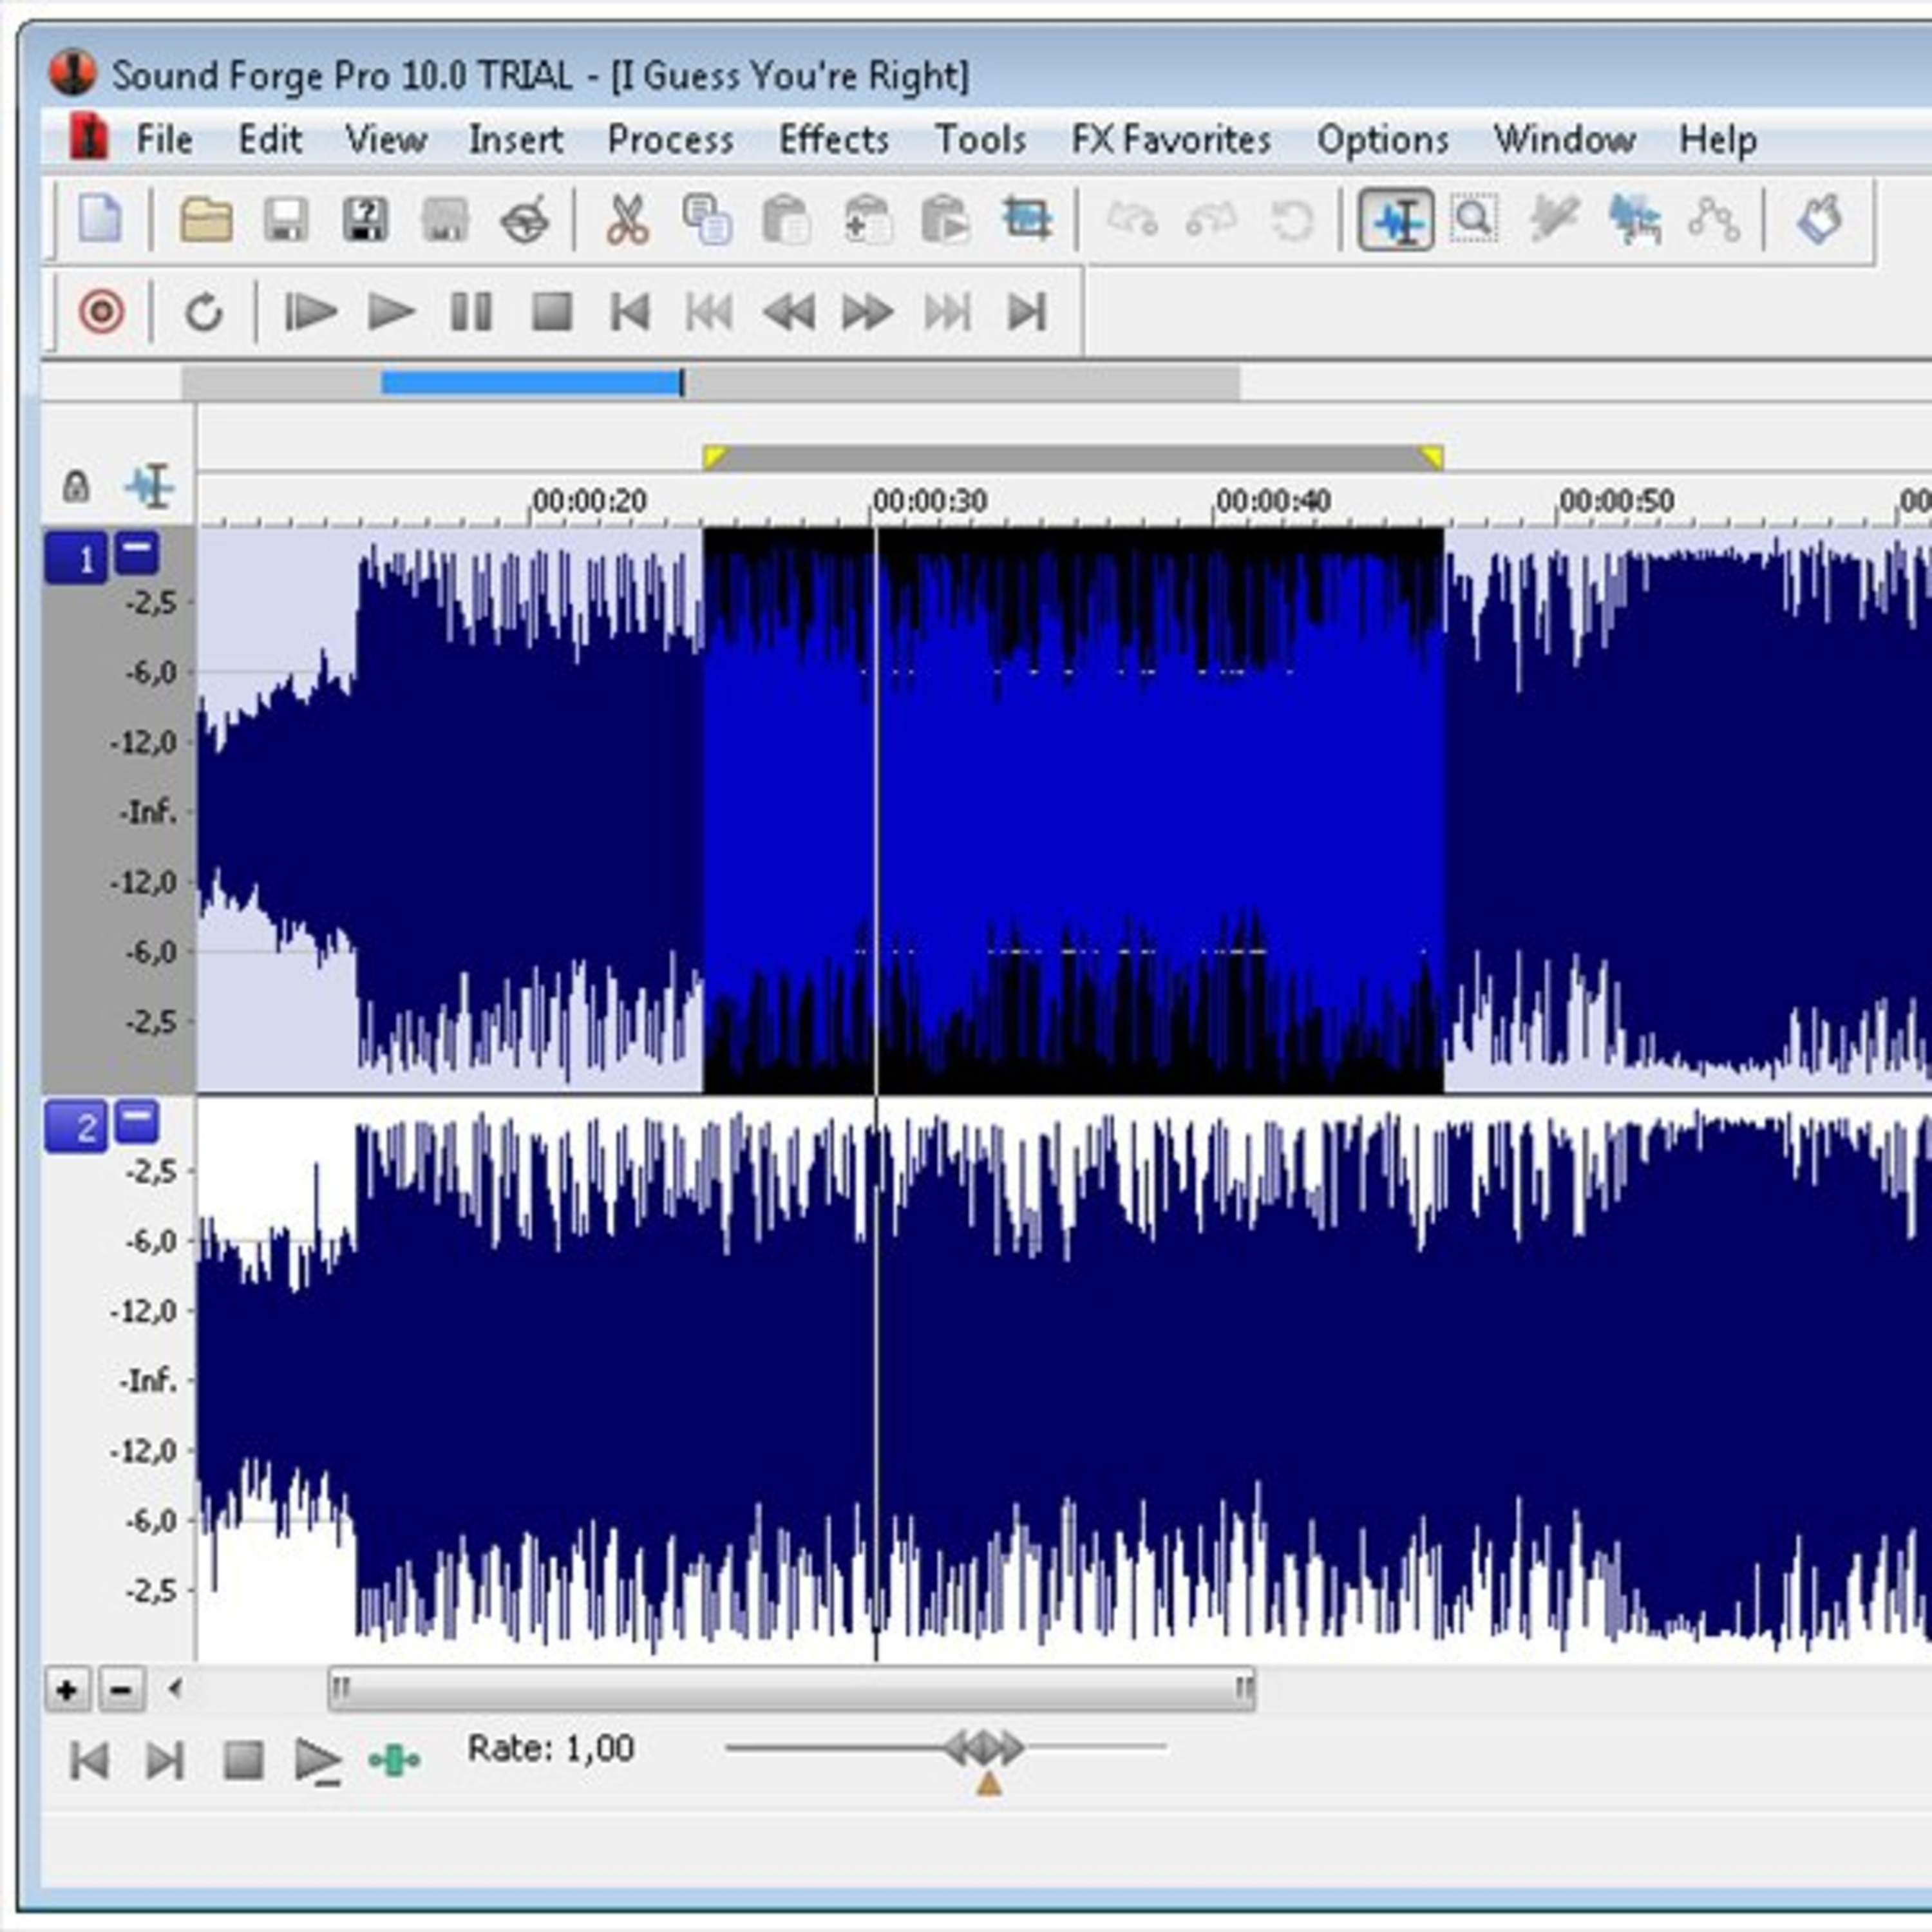This screenshot has width=1932, height=1932.
Task: Open the File menu
Action: 164,139
